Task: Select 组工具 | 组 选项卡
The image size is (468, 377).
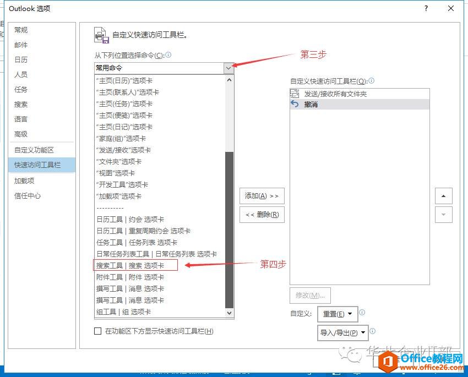Action: [160, 312]
